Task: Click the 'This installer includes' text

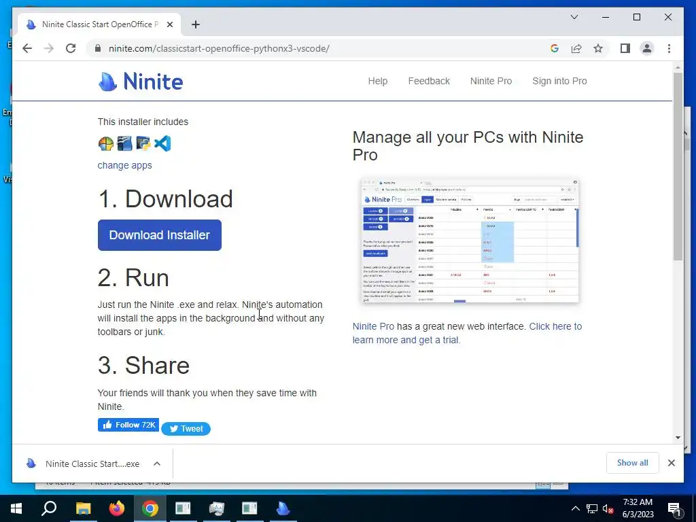Action: pyautogui.click(x=143, y=122)
